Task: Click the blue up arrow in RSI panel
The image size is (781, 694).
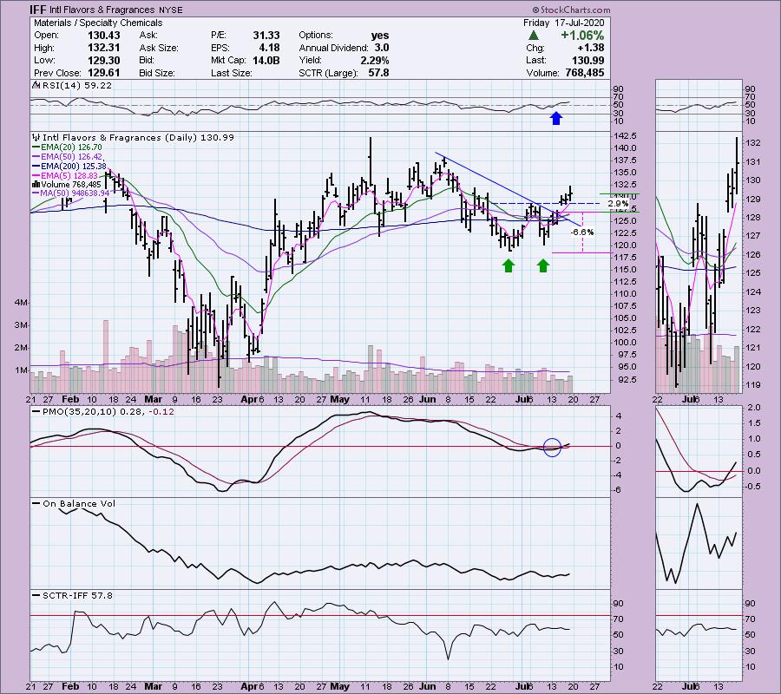Action: (555, 117)
